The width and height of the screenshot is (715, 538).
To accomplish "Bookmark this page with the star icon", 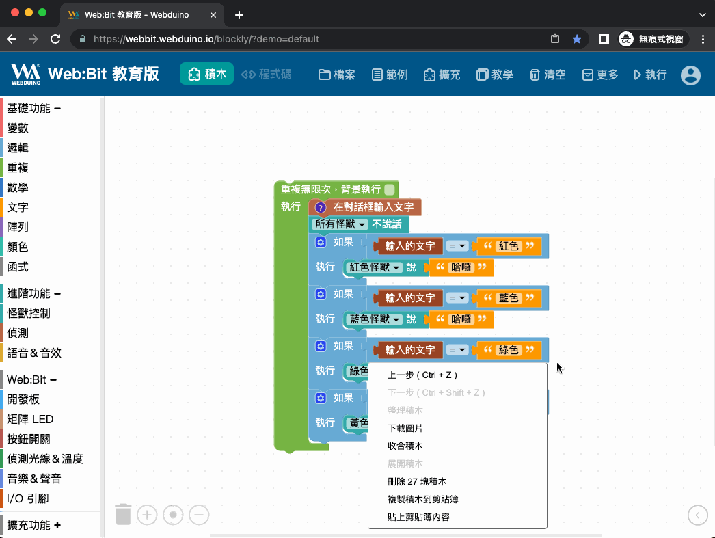I will click(576, 39).
